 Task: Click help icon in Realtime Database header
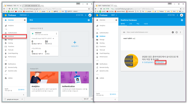coord(182,20)
